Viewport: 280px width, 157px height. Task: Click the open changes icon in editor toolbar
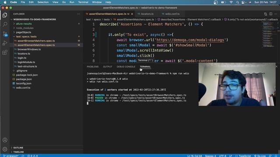click(x=266, y=14)
